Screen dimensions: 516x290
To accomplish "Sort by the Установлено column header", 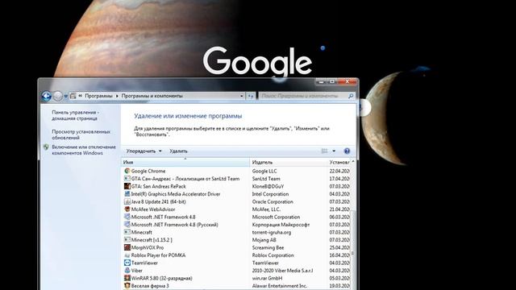I will coord(339,162).
